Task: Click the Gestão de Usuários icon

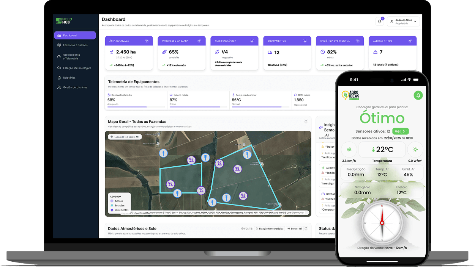Action: [x=59, y=87]
